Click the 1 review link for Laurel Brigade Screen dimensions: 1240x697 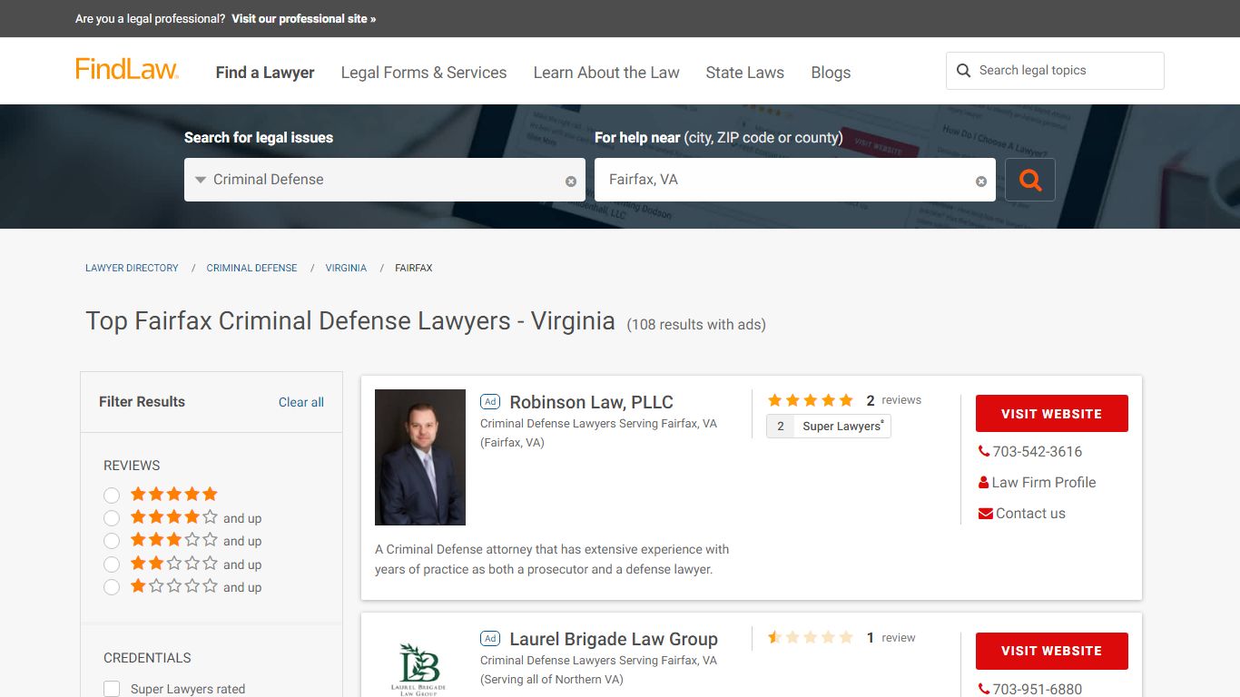click(891, 638)
